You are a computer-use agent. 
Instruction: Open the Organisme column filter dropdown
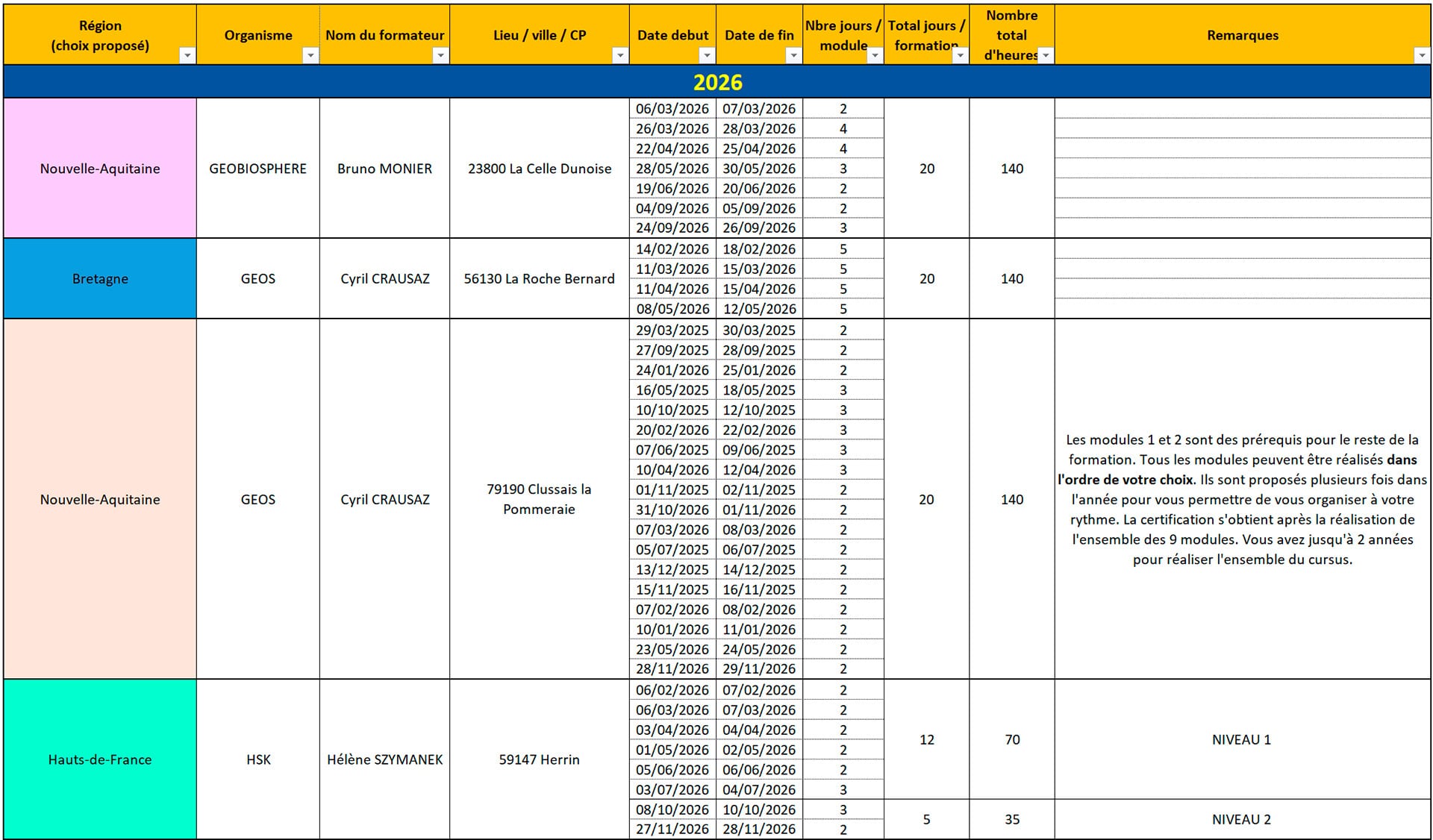[310, 55]
